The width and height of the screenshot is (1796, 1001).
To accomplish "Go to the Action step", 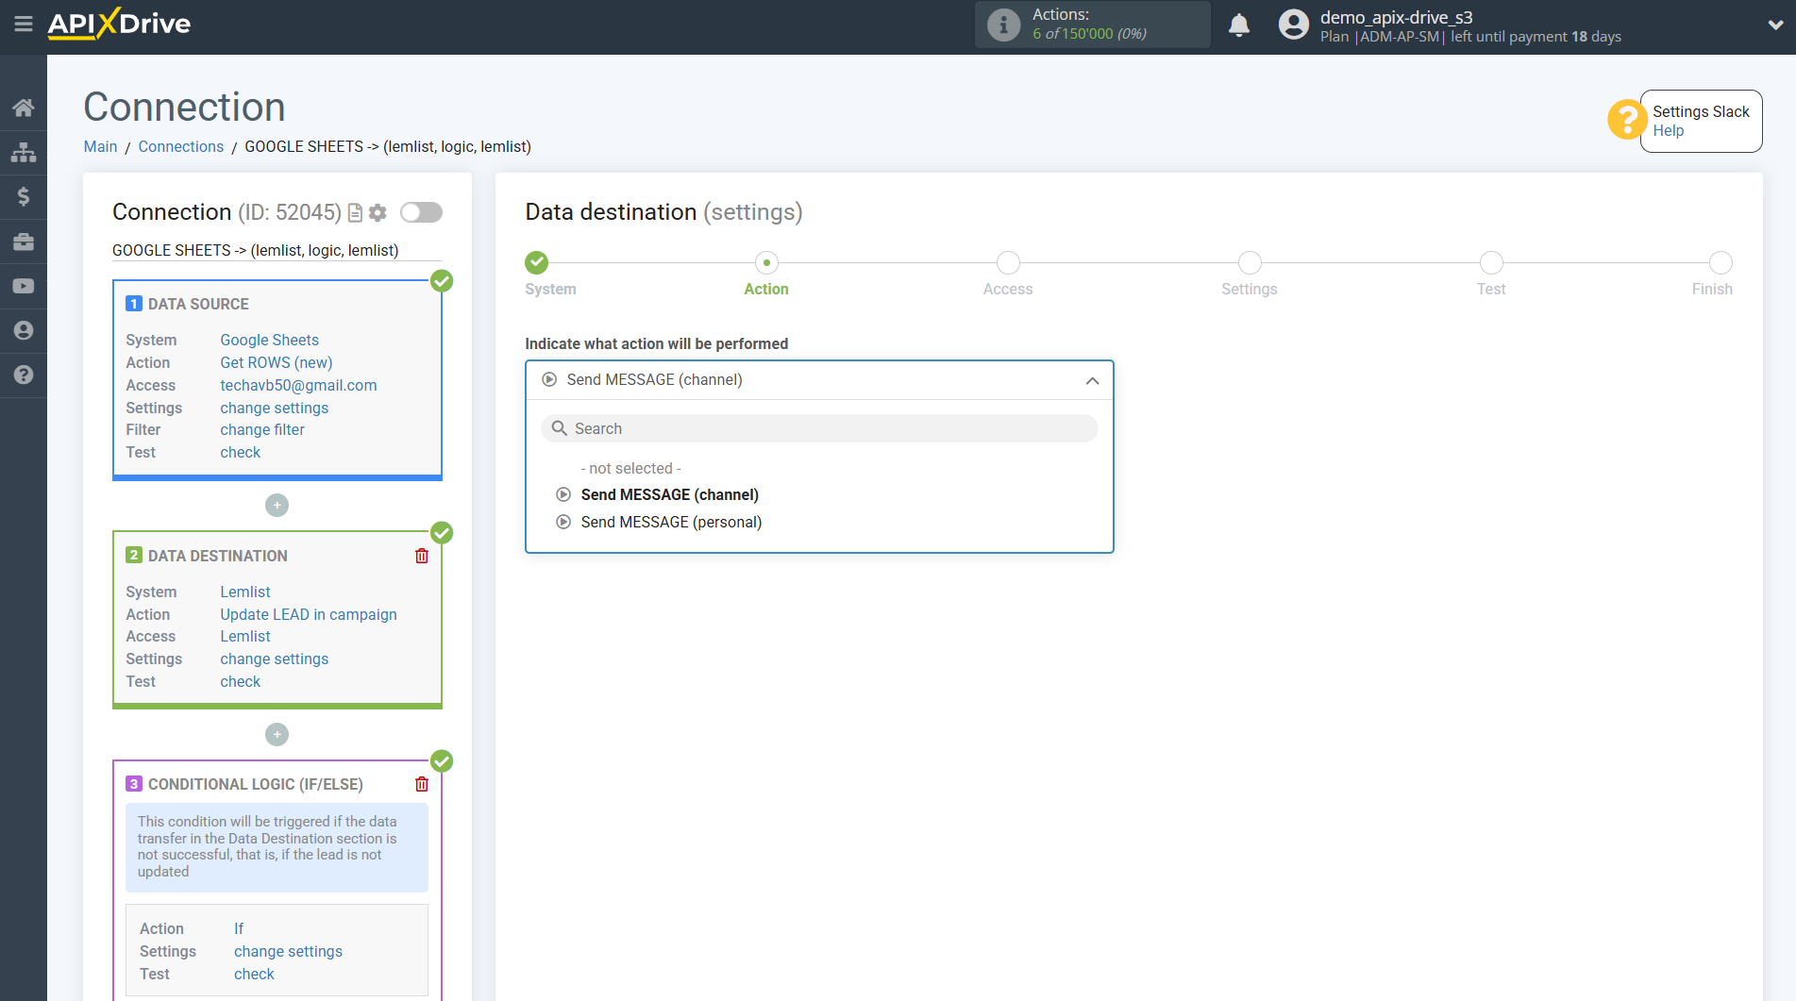I will coord(766,262).
